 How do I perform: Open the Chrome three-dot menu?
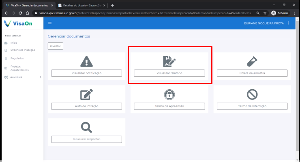[294, 13]
